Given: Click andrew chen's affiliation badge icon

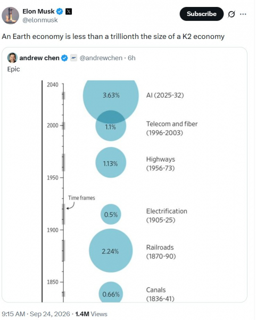Looking at the screenshot, I should point(74,58).
